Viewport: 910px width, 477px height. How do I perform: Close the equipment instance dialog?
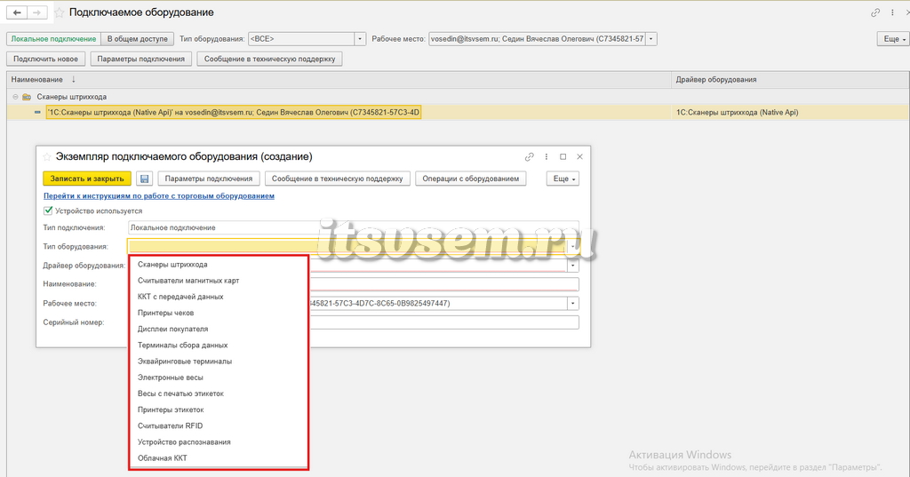tap(579, 156)
